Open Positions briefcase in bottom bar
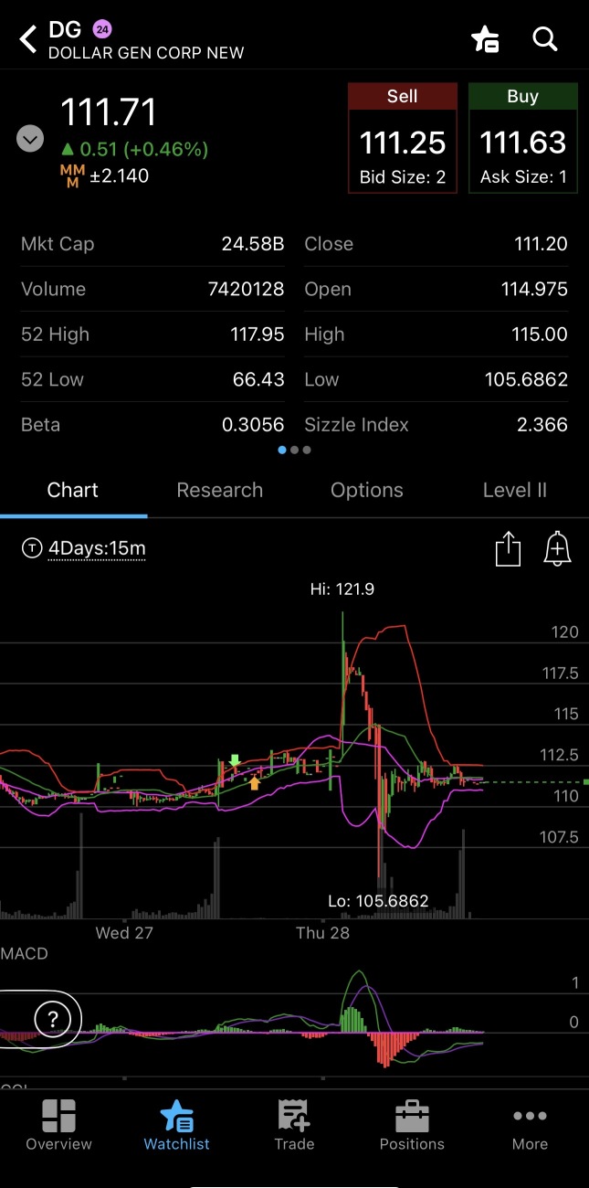This screenshot has height=1188, width=589. [412, 1125]
